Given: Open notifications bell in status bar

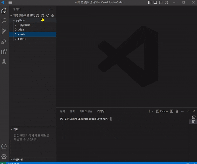Looking at the screenshot, I should tap(194, 163).
